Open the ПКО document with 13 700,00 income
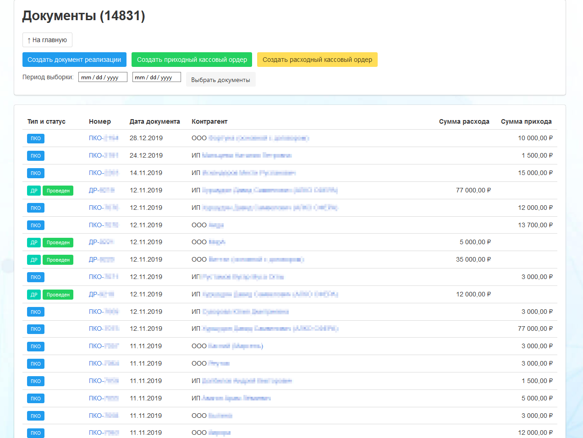 pos(104,225)
